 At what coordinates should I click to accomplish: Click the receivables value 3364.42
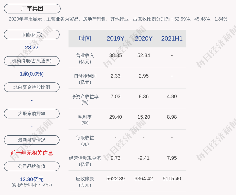click(x=144, y=179)
